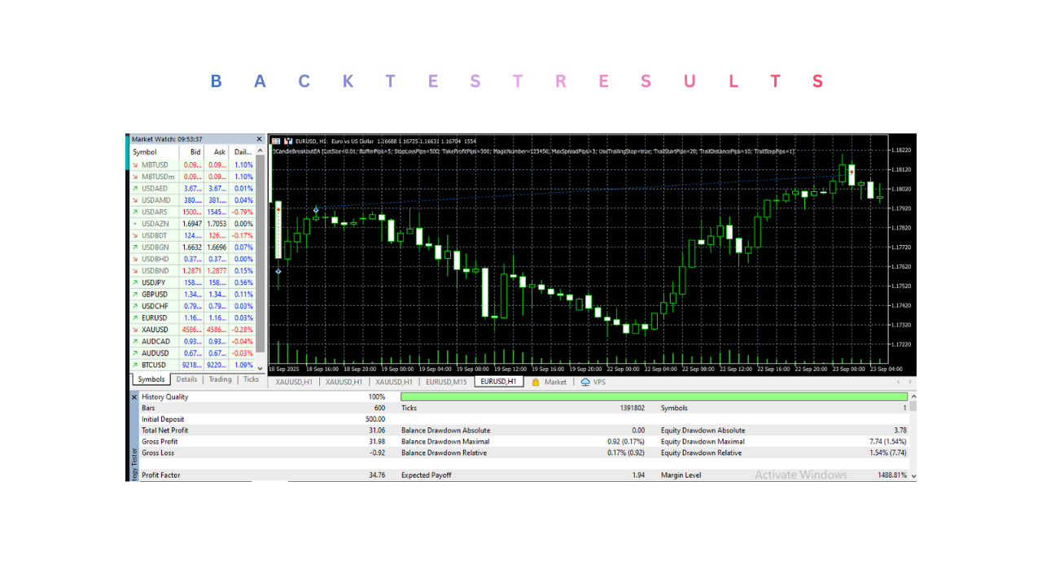Click the up arrow on Market Watch scrollbar

[x=260, y=151]
